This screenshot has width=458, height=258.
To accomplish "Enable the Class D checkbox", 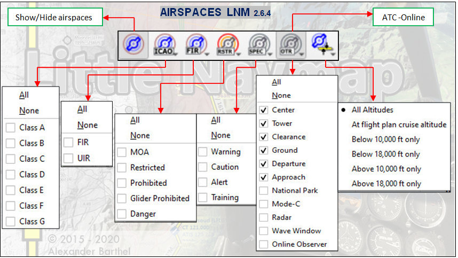I will point(11,175).
